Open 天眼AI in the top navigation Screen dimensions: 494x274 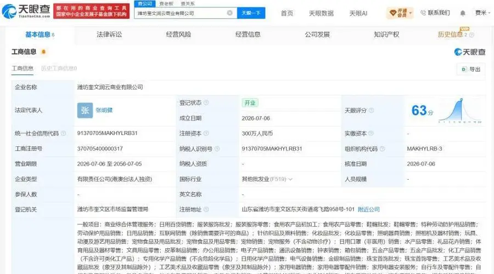tap(358, 13)
